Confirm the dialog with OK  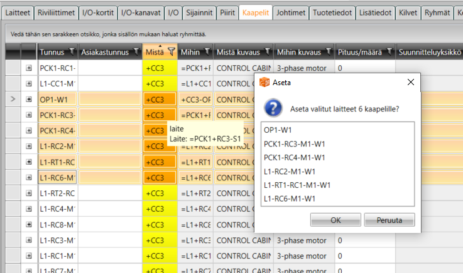[x=335, y=220]
